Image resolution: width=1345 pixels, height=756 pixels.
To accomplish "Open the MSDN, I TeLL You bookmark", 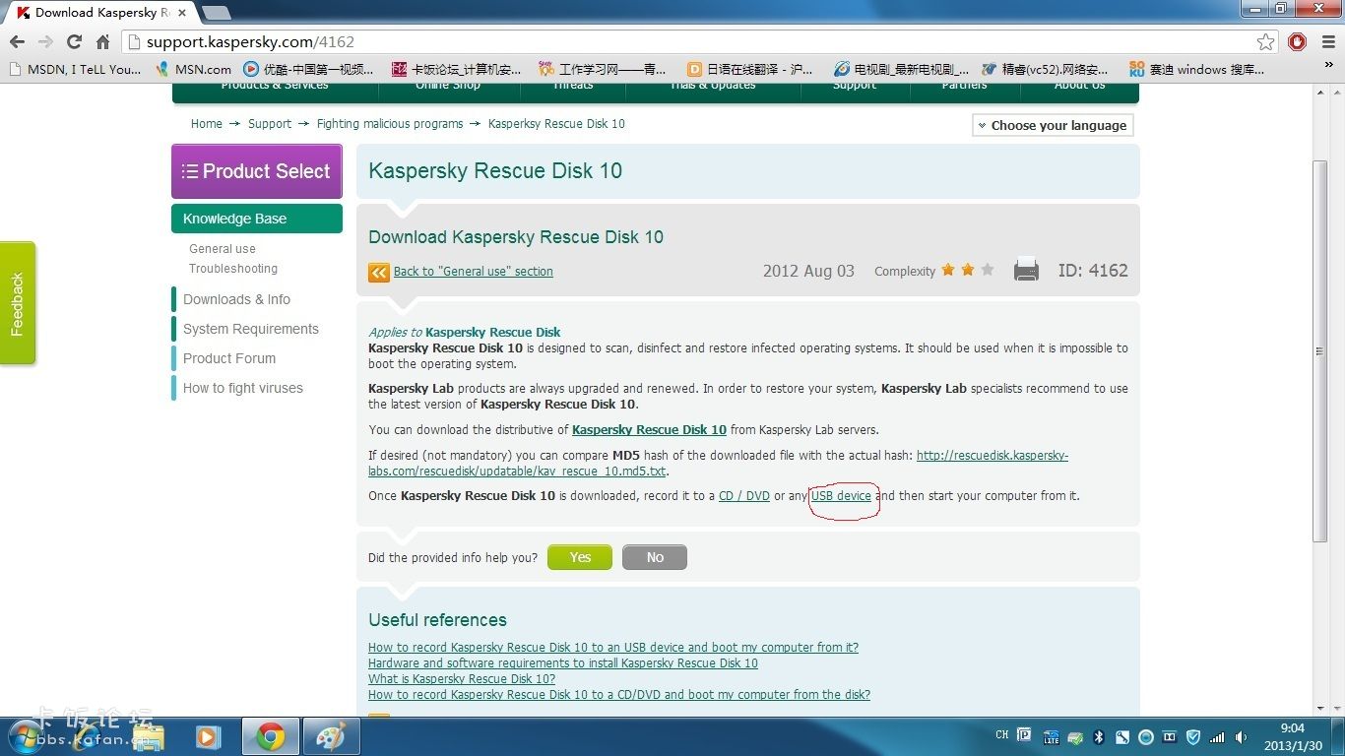I will [x=75, y=69].
